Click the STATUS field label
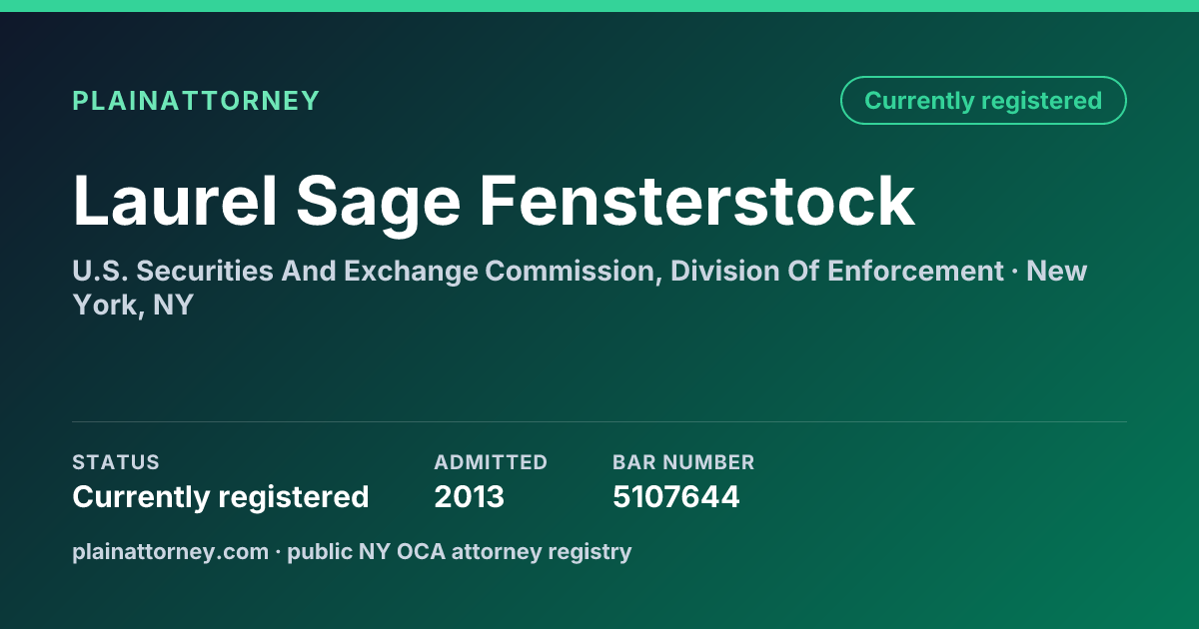Image resolution: width=1199 pixels, height=629 pixels. click(x=116, y=462)
